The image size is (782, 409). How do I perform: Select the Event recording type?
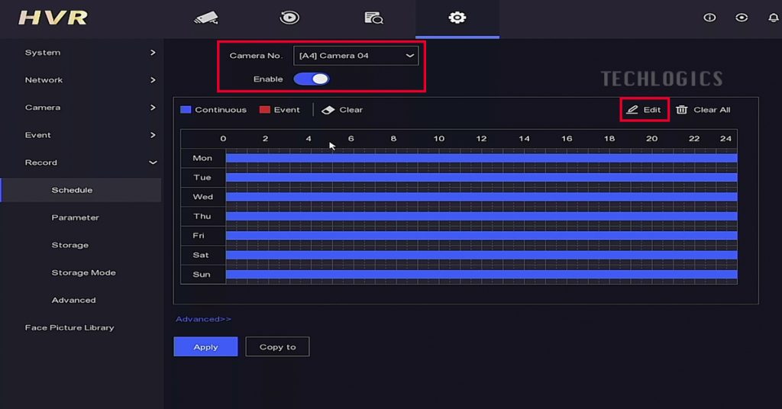(x=280, y=110)
